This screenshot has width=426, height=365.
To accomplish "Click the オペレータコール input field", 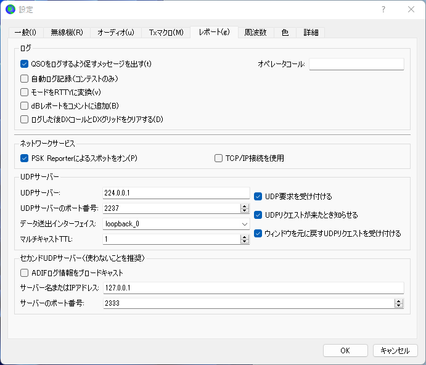I will point(356,64).
